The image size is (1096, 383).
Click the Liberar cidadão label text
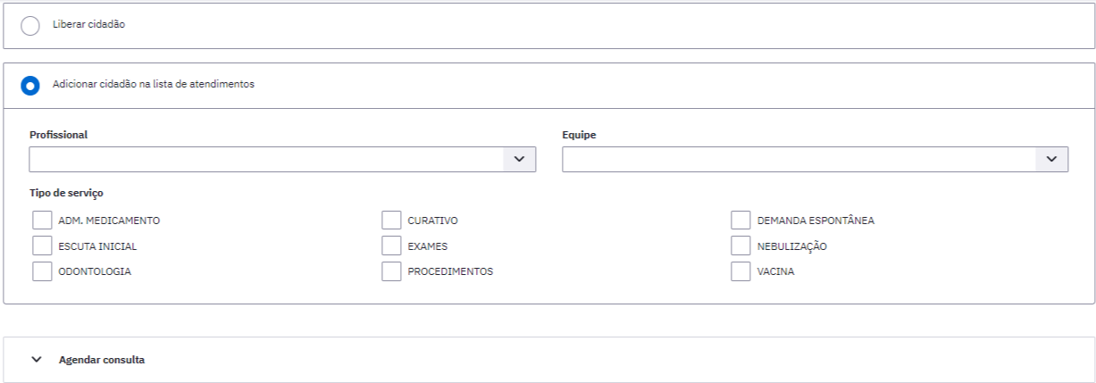pyautogui.click(x=88, y=25)
